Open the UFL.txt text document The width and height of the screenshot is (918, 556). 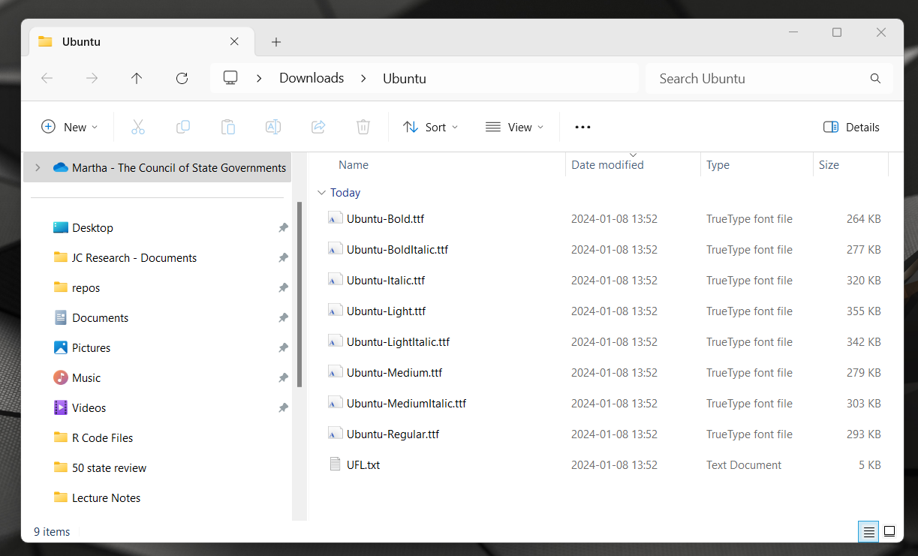pos(363,464)
